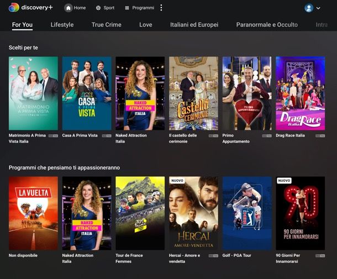Click 'Matrimonio A Prima Vista Italia' title
This screenshot has height=279, width=337.
point(27,139)
